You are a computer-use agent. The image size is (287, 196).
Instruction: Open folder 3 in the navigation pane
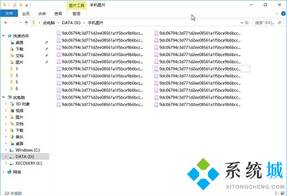[x=17, y=76]
